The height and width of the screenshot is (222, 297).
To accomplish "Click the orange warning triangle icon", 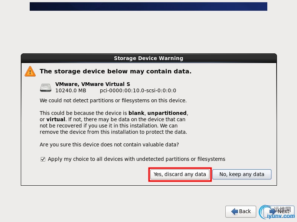I will click(x=30, y=71).
